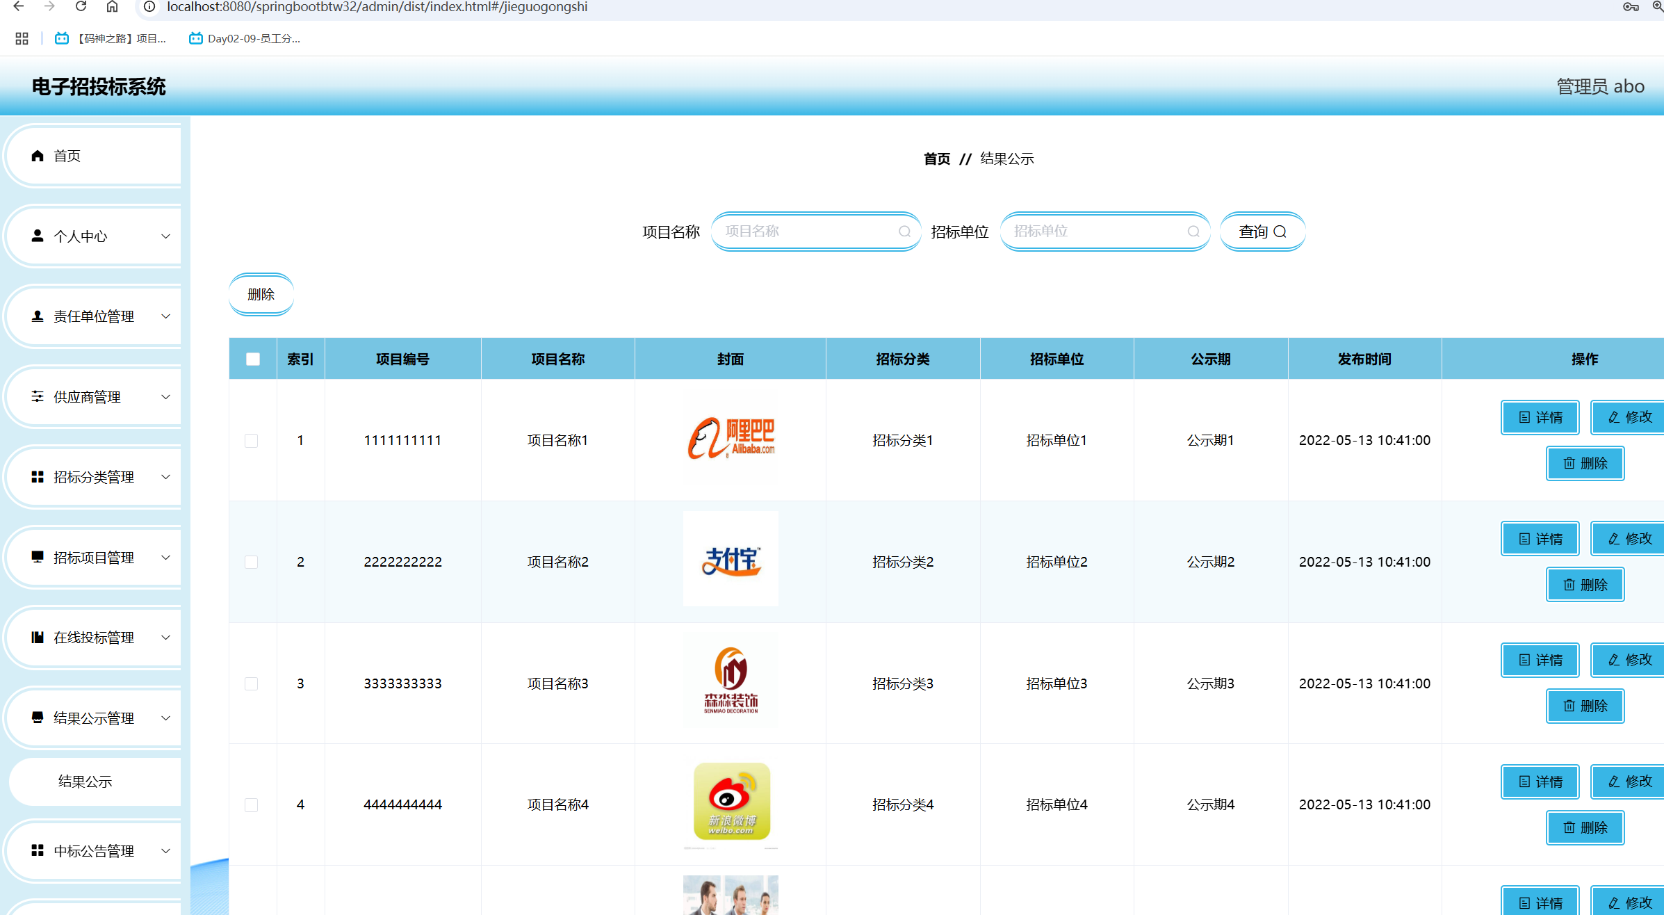1664x915 pixels.
Task: Click the 管理员 abo user label
Action: tap(1600, 86)
